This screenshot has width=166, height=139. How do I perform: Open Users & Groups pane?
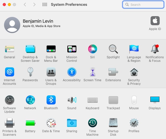[51, 72]
